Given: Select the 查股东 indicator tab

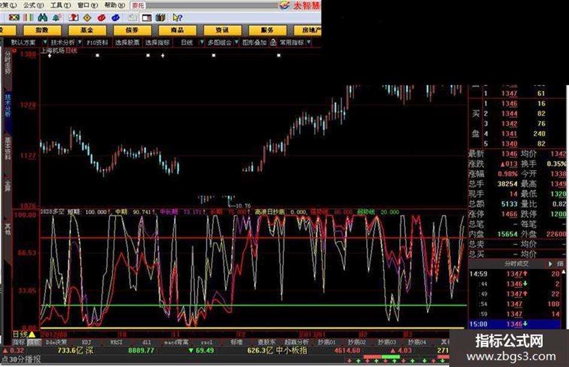Looking at the screenshot, I should (x=266, y=342).
